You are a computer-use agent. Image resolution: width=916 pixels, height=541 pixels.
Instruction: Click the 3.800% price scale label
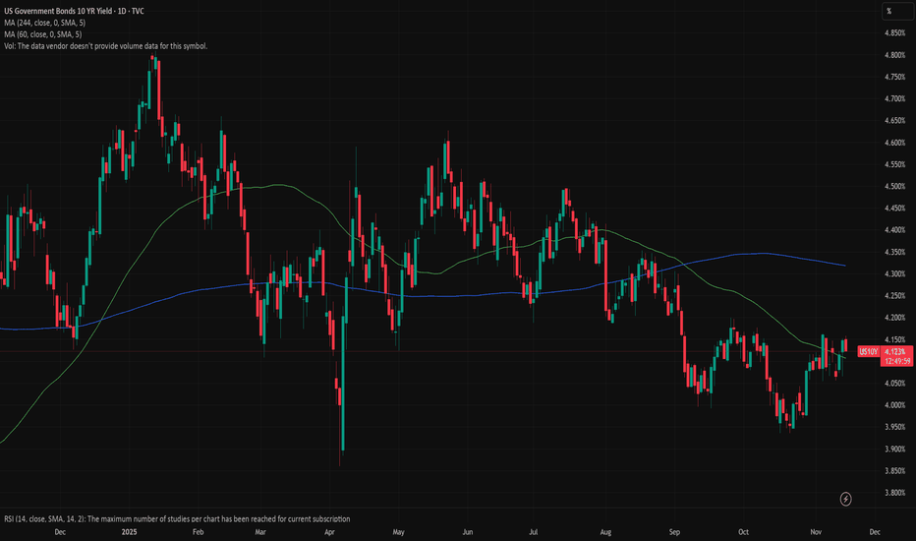pyautogui.click(x=895, y=492)
